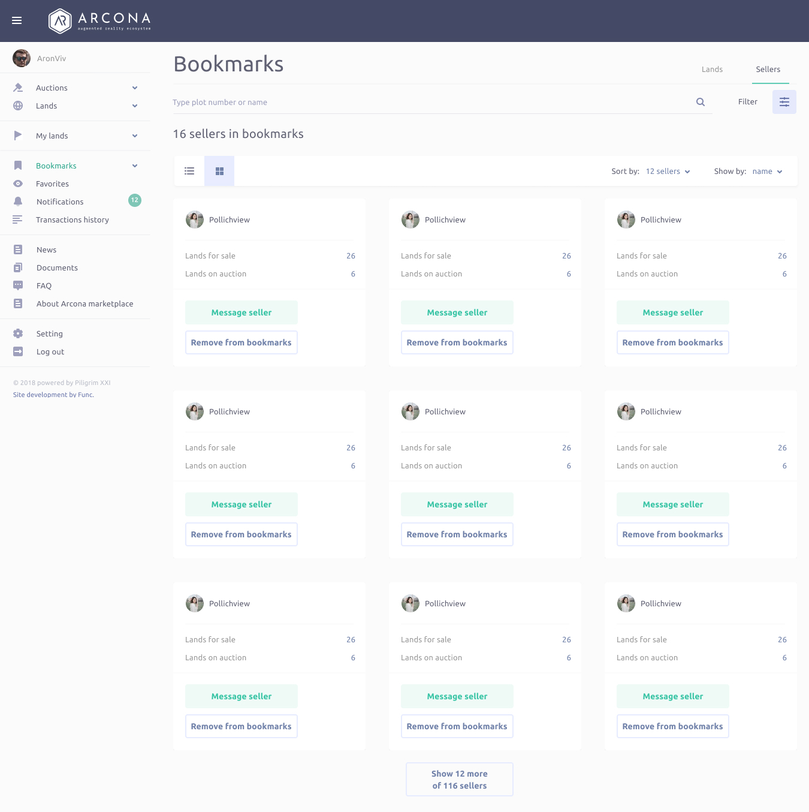Open the Show by name dropdown
The width and height of the screenshot is (809, 812).
tap(767, 172)
